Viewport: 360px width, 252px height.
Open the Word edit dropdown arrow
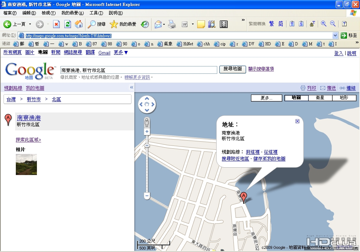193,24
